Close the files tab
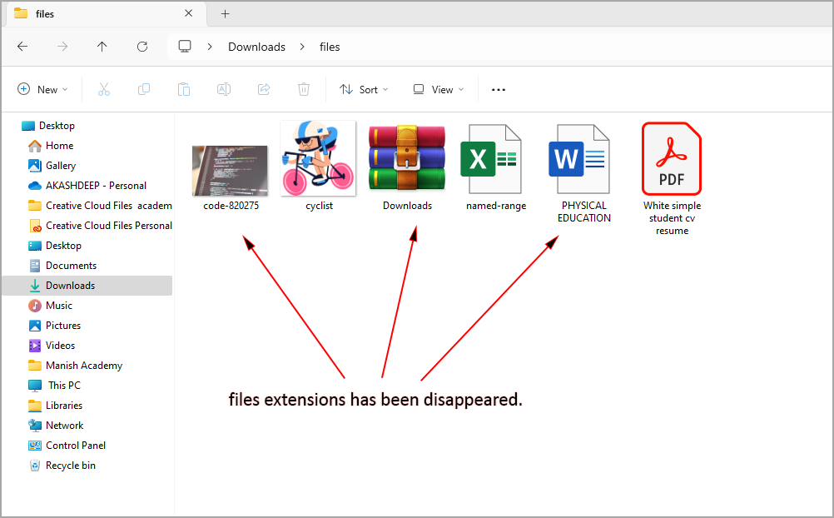834x518 pixels. click(x=189, y=13)
